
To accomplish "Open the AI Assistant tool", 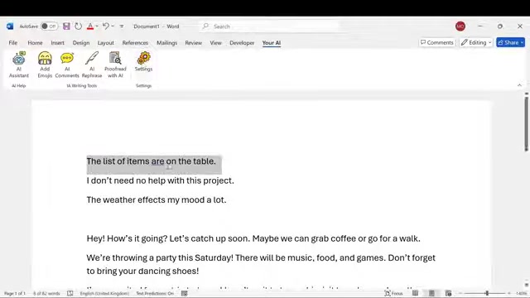I will pos(18,65).
